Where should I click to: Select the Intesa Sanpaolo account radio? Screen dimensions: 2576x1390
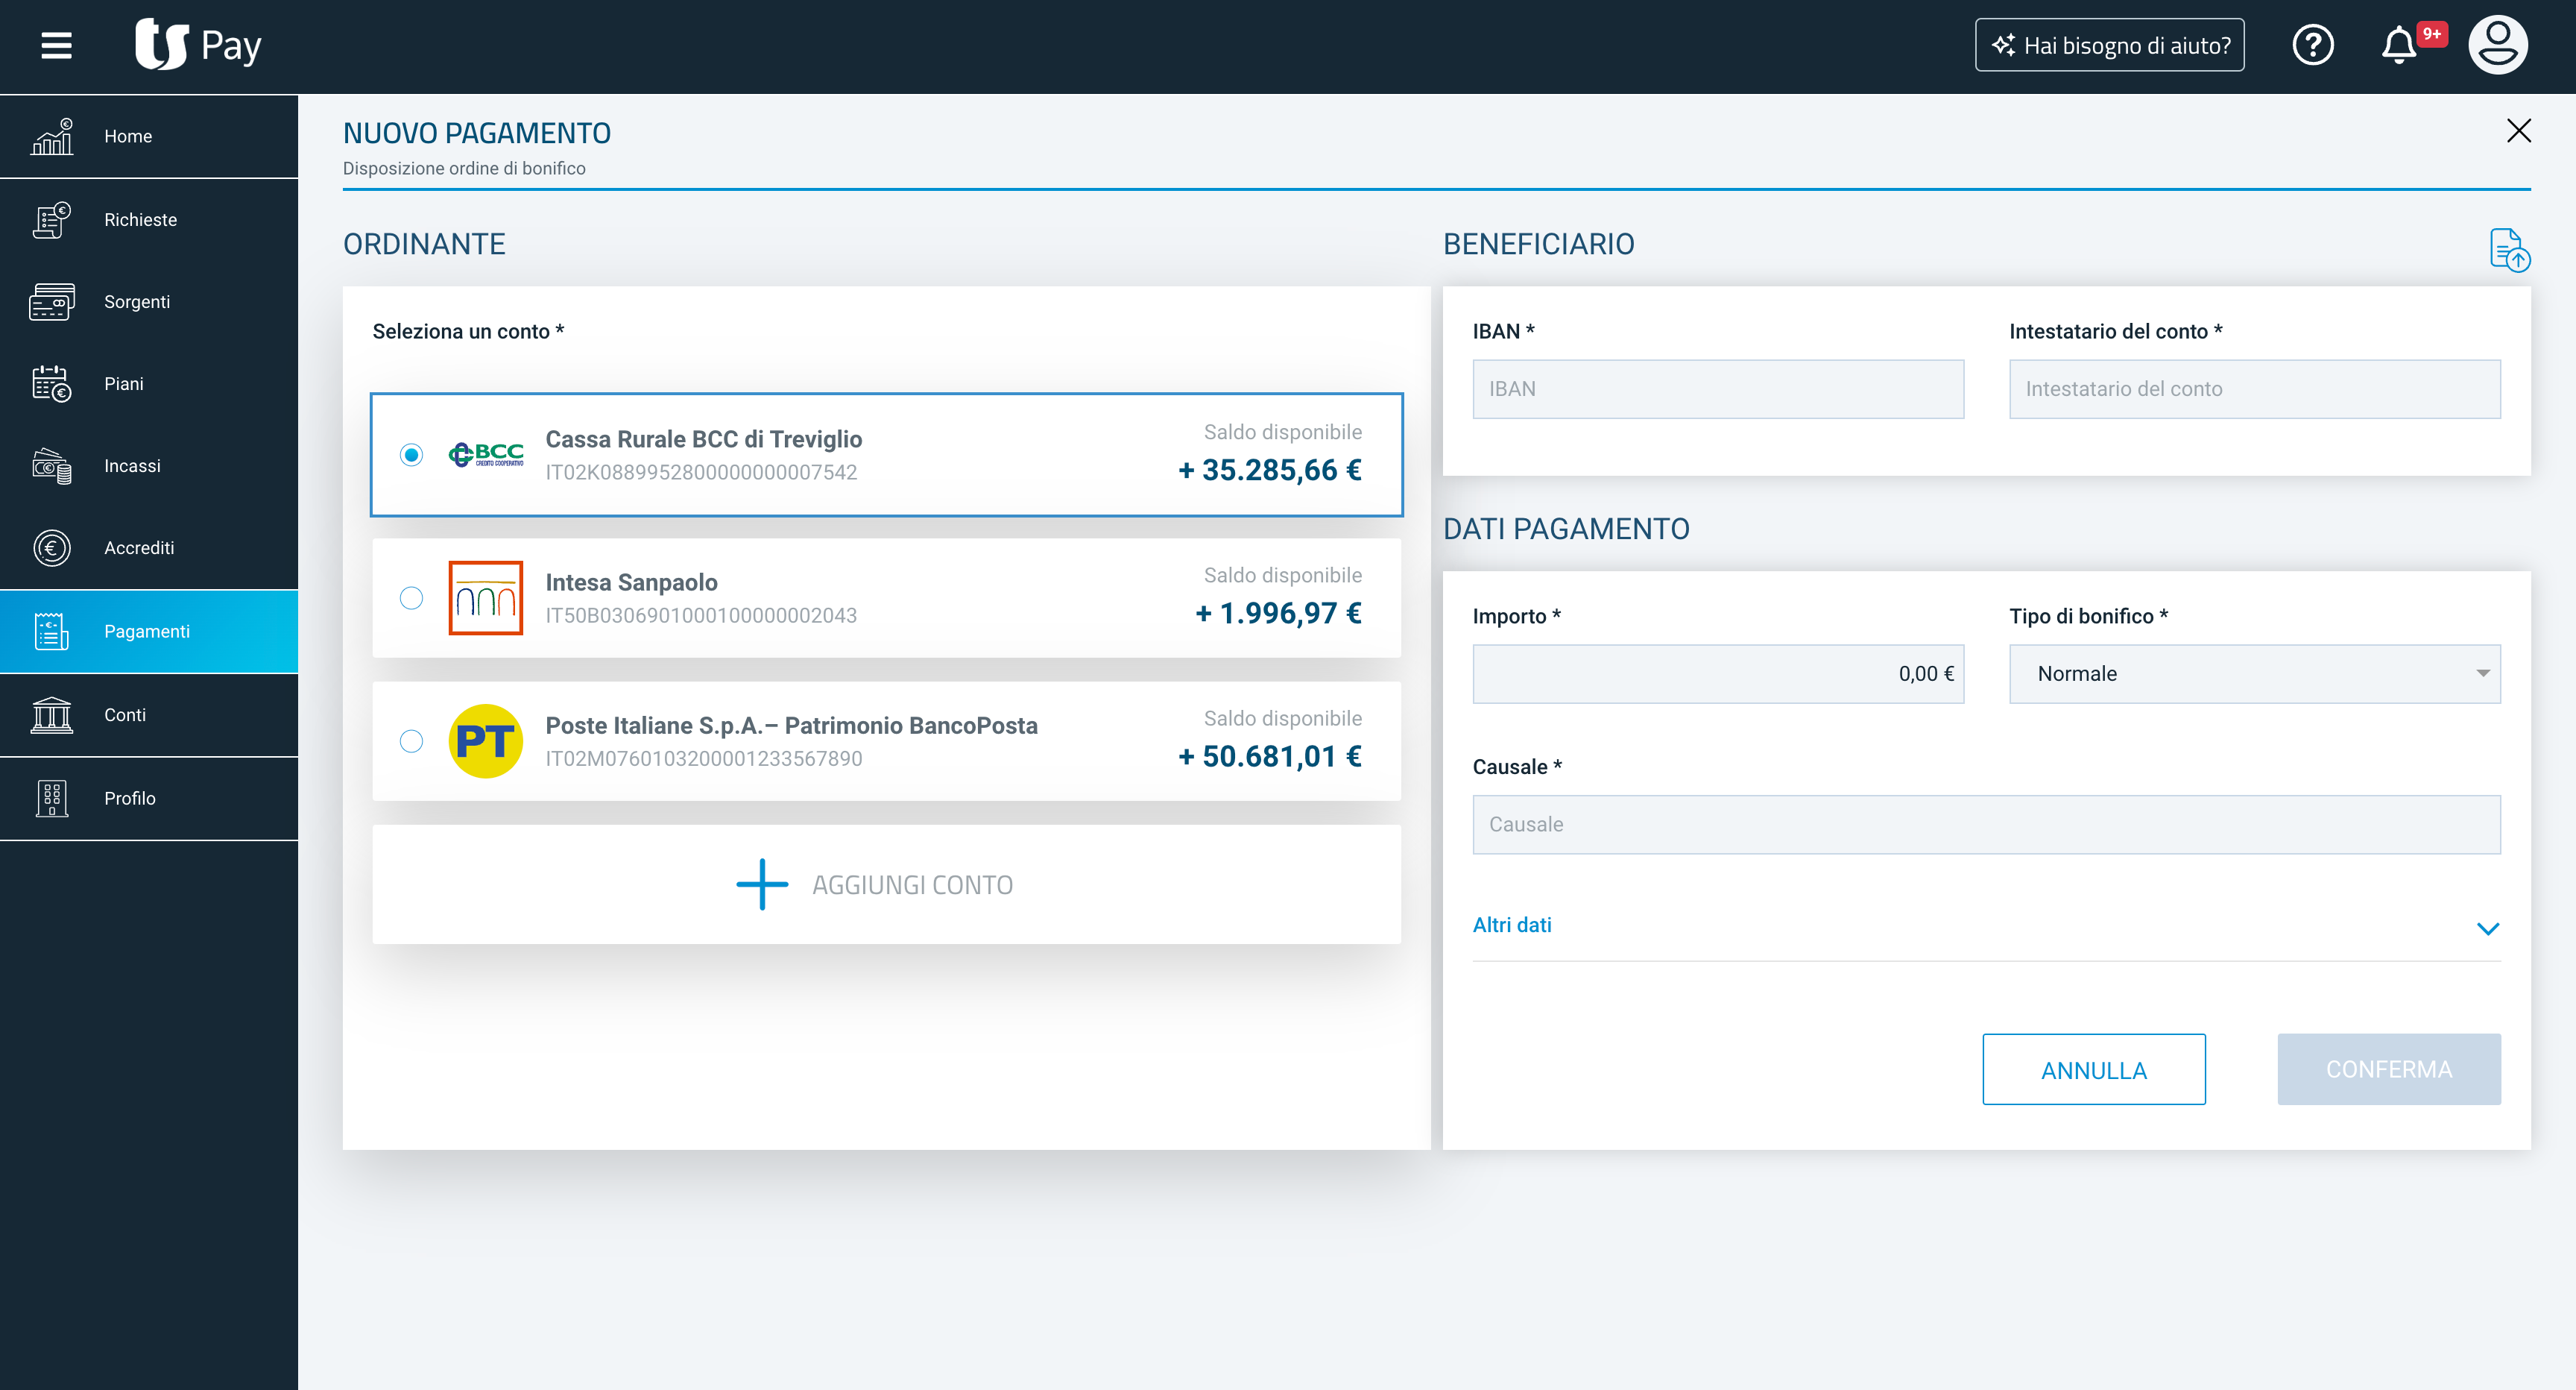pyautogui.click(x=411, y=598)
